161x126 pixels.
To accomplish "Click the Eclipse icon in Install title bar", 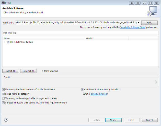I will [3, 3].
